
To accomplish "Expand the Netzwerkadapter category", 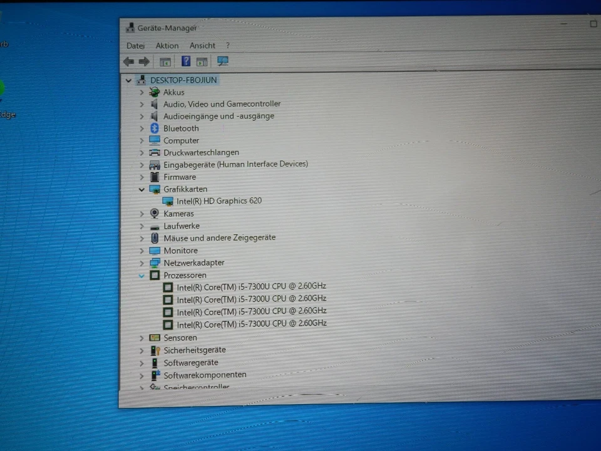I will coord(142,263).
